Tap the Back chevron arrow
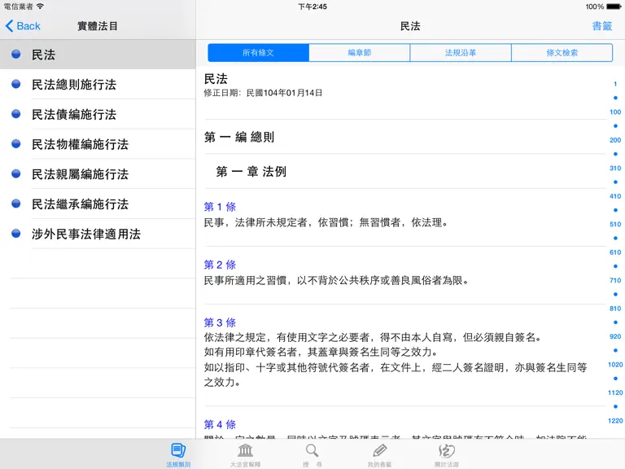625x469 pixels. tap(10, 26)
